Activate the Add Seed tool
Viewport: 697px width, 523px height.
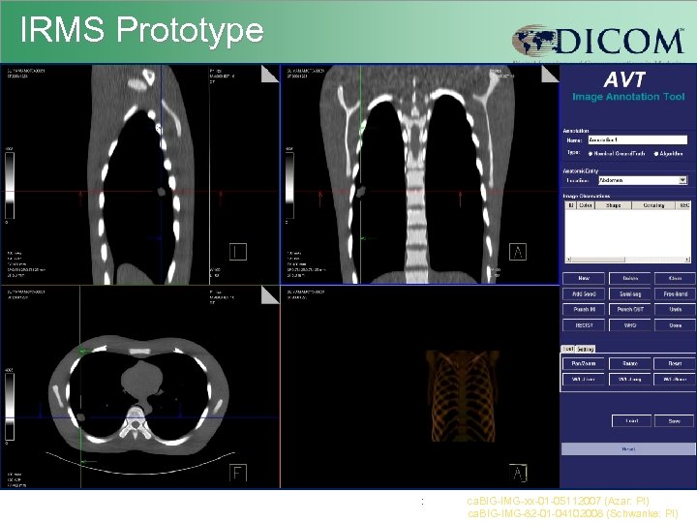(584, 294)
